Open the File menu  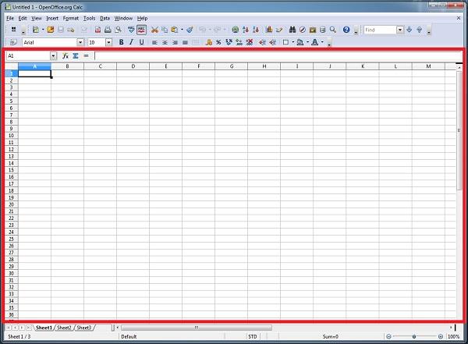coord(10,18)
